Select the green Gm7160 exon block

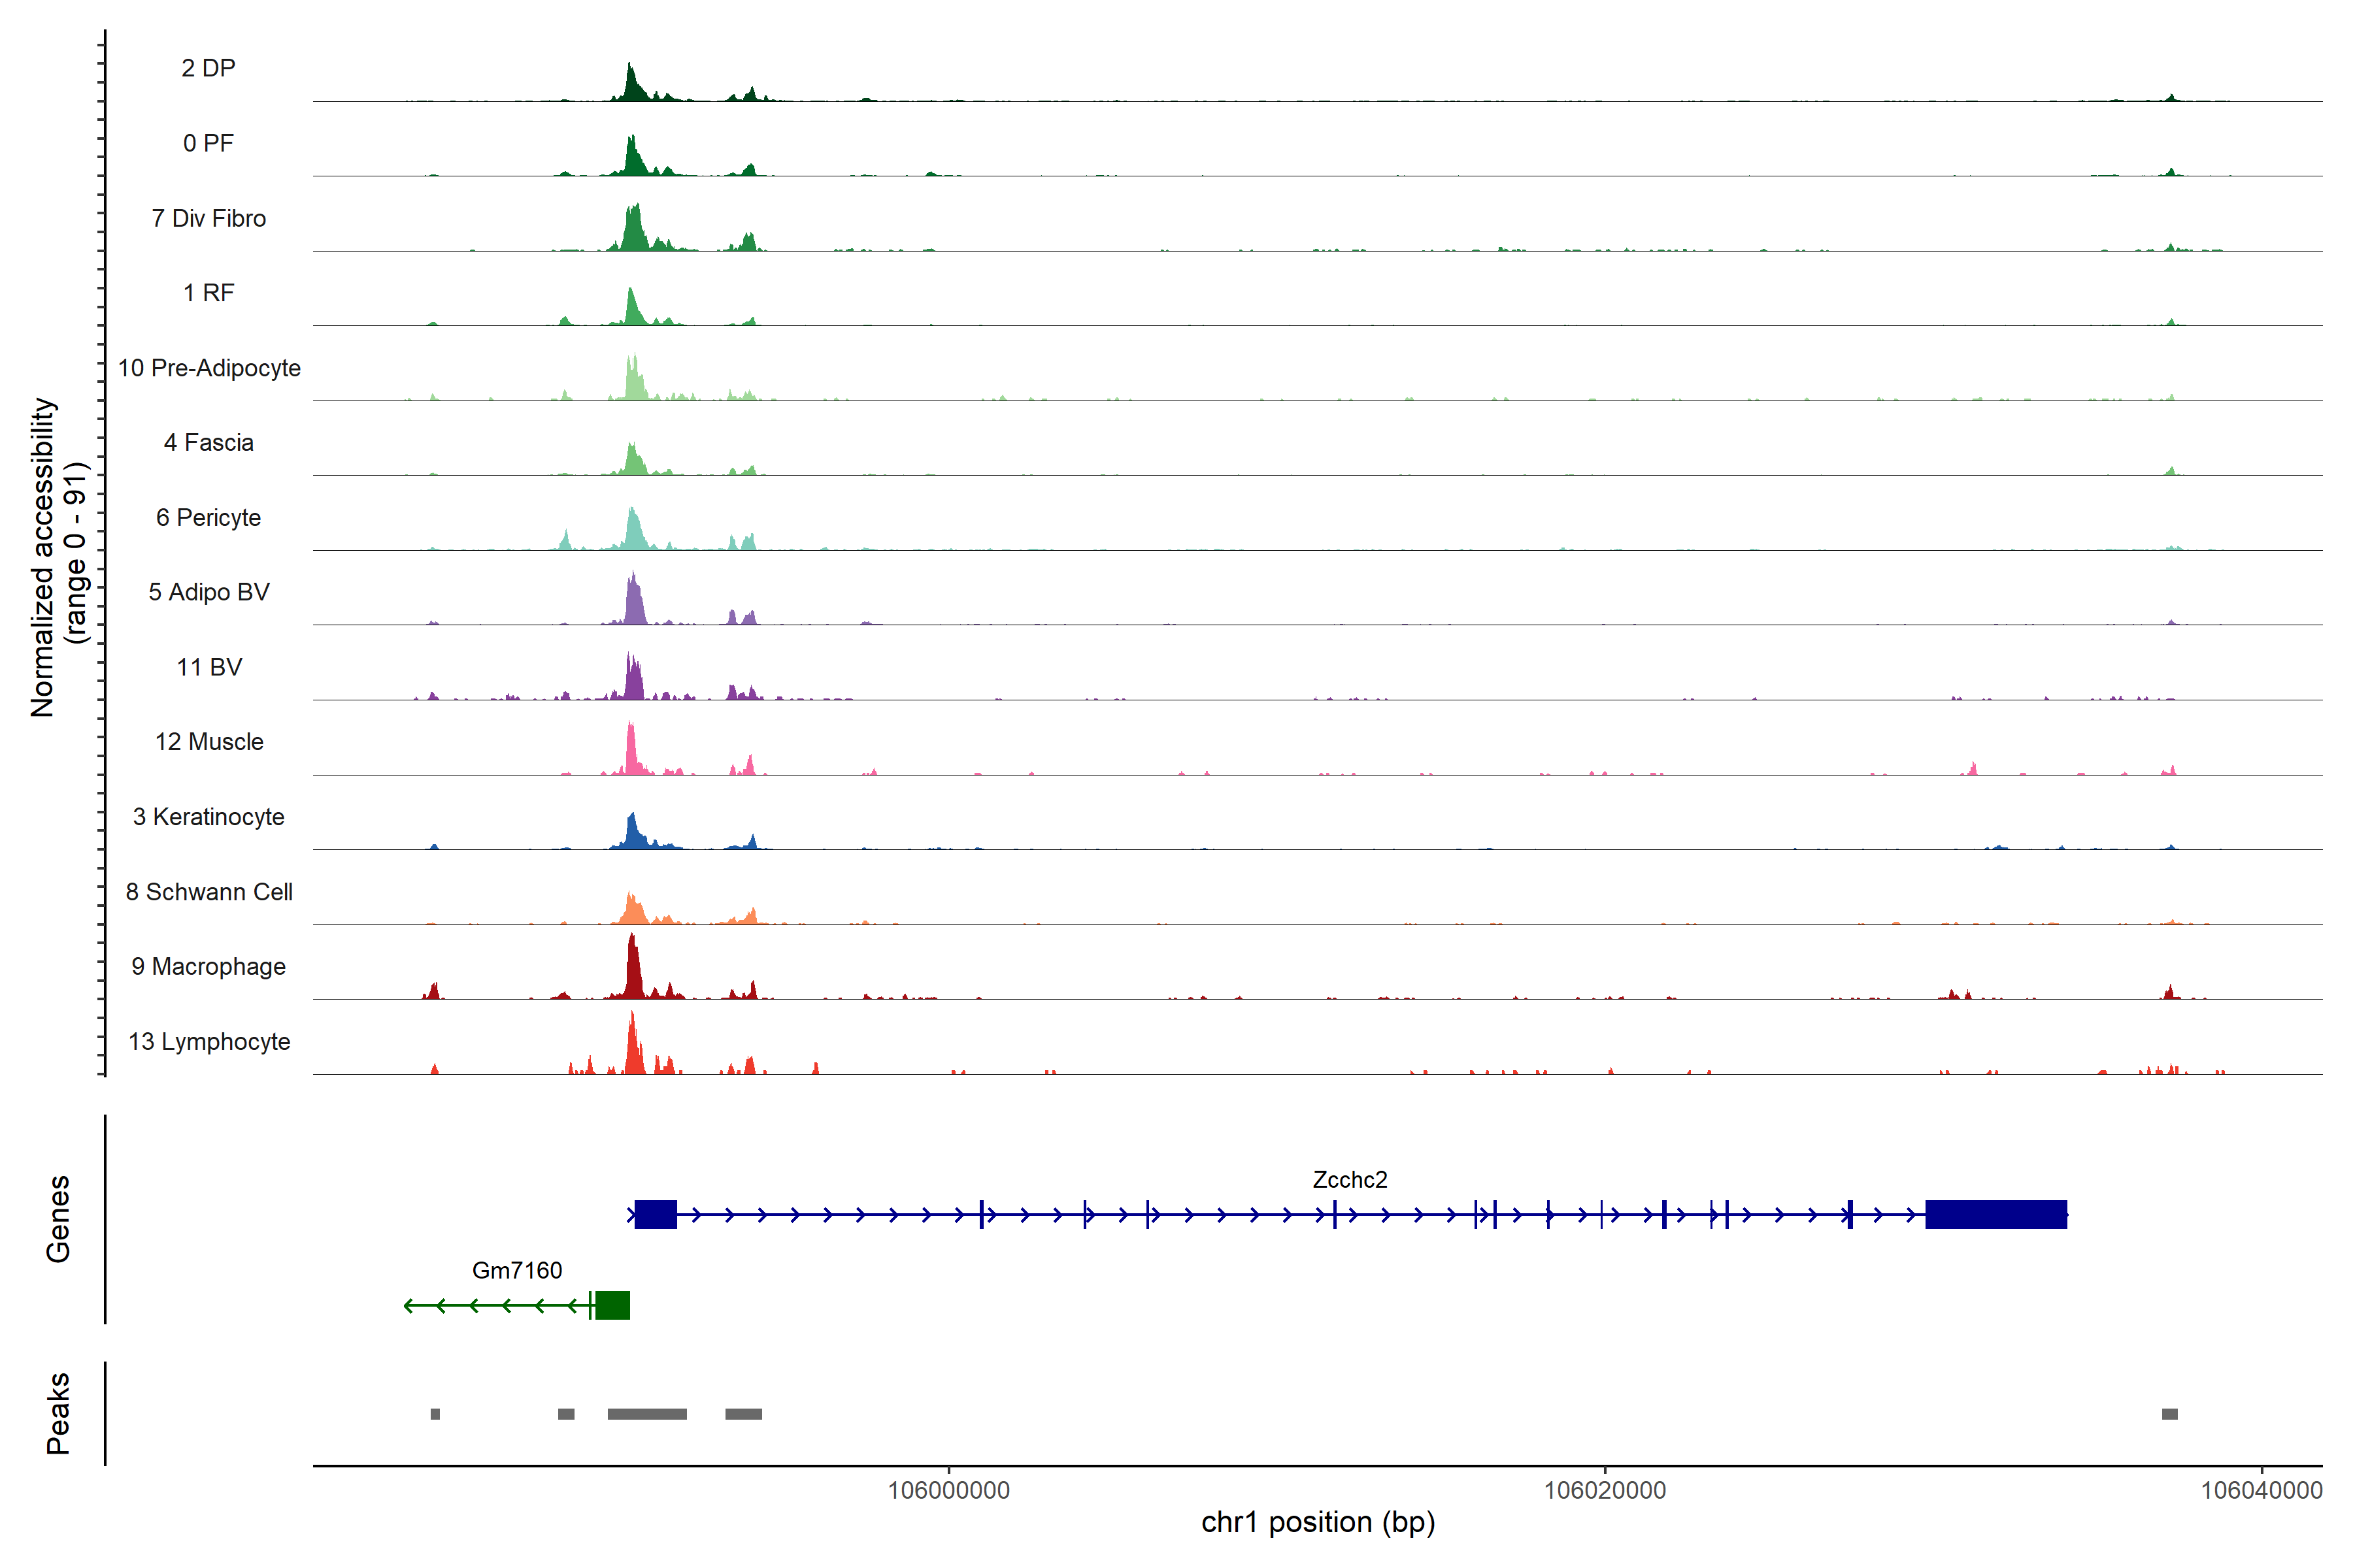point(612,1305)
